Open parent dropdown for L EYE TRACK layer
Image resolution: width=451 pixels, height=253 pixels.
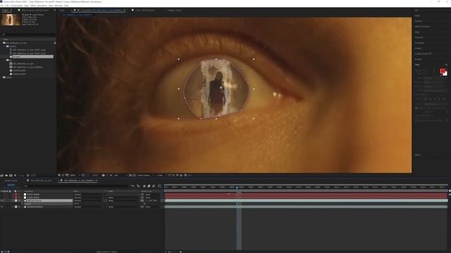pyautogui.click(x=152, y=197)
